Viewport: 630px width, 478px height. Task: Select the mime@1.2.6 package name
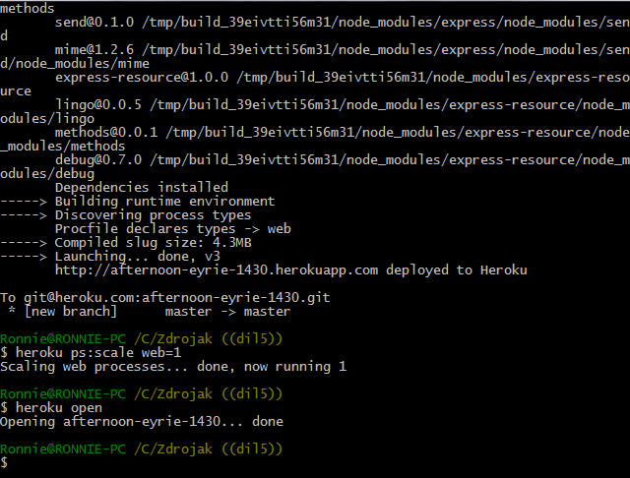point(95,50)
